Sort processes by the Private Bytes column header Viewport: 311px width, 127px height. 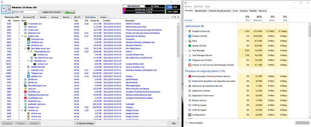[x=96, y=20]
